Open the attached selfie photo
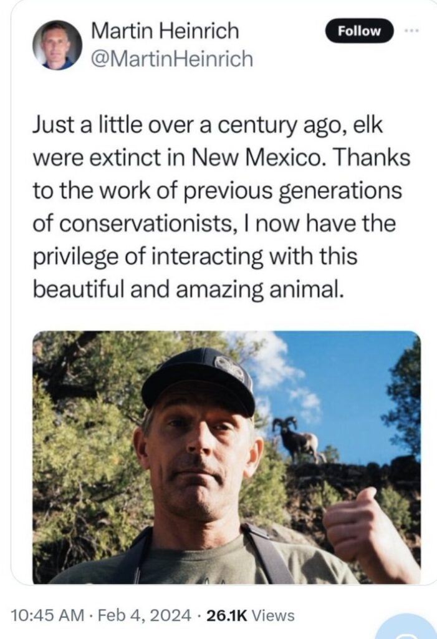437x639 pixels. (226, 457)
